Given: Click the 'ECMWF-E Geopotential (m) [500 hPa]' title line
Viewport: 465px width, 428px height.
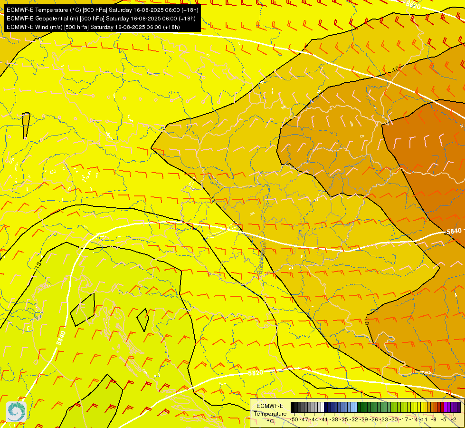Looking at the screenshot, I should click(x=101, y=19).
